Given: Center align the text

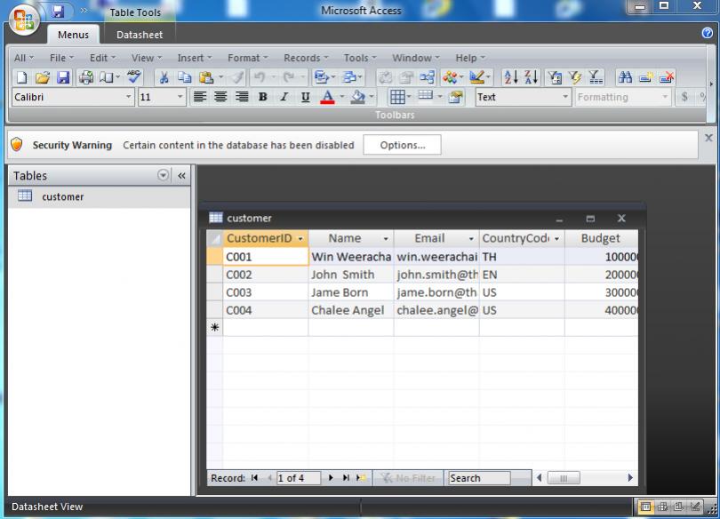Looking at the screenshot, I should pyautogui.click(x=220, y=97).
